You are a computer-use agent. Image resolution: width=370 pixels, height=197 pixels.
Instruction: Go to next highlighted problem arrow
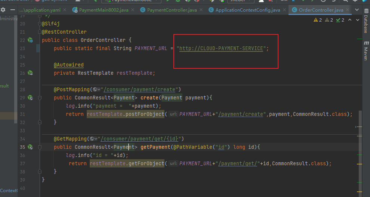(358, 20)
